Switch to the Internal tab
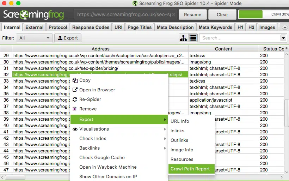The height and width of the screenshot is (181, 289). click(x=12, y=27)
